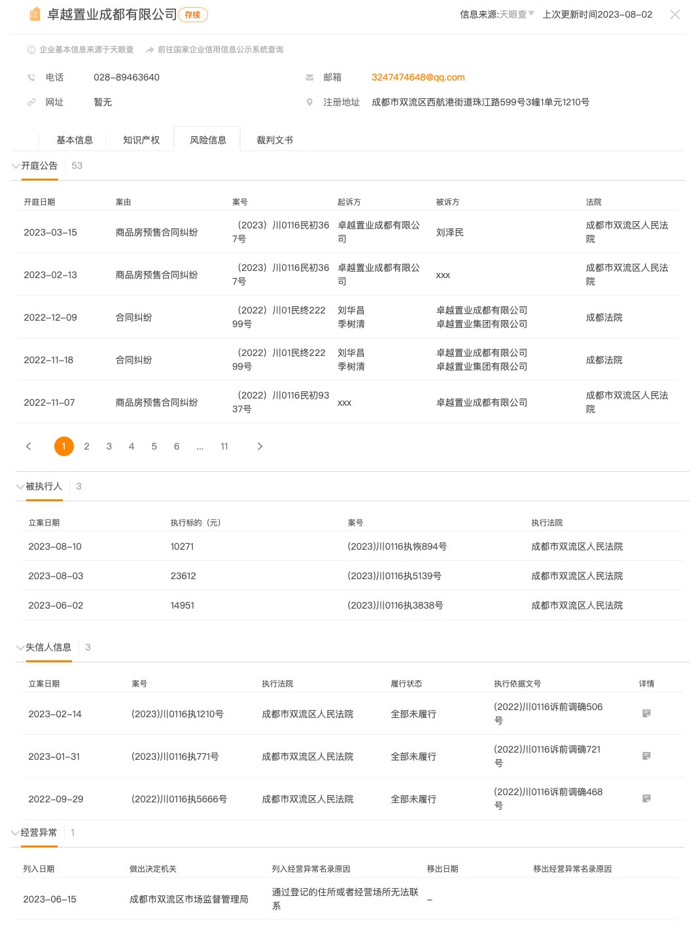Go to previous page of 开庭公告
The width and height of the screenshot is (698, 928).
(x=28, y=446)
